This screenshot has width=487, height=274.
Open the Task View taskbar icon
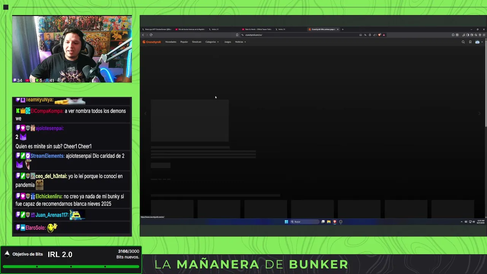point(323,222)
